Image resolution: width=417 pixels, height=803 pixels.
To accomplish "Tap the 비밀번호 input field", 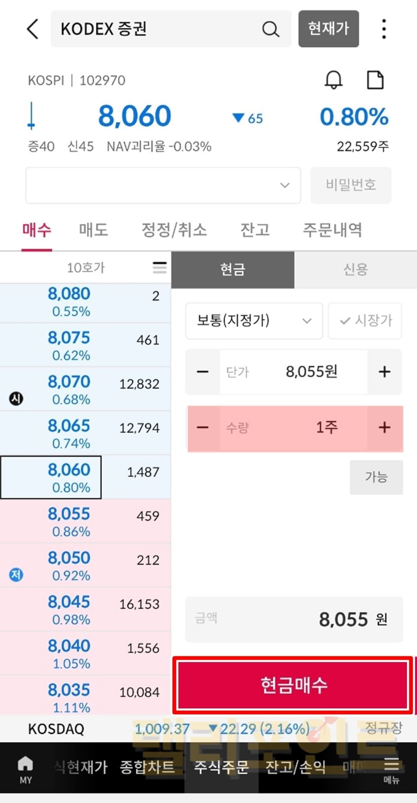I will pyautogui.click(x=351, y=185).
